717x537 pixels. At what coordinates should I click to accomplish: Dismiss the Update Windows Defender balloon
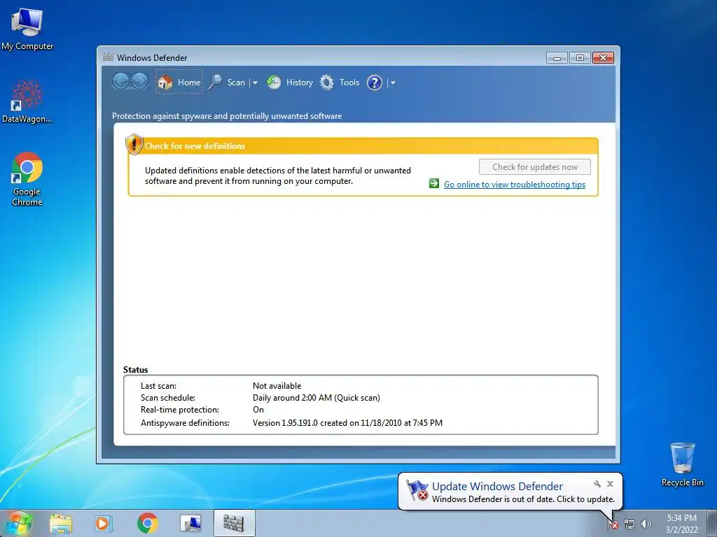point(610,484)
